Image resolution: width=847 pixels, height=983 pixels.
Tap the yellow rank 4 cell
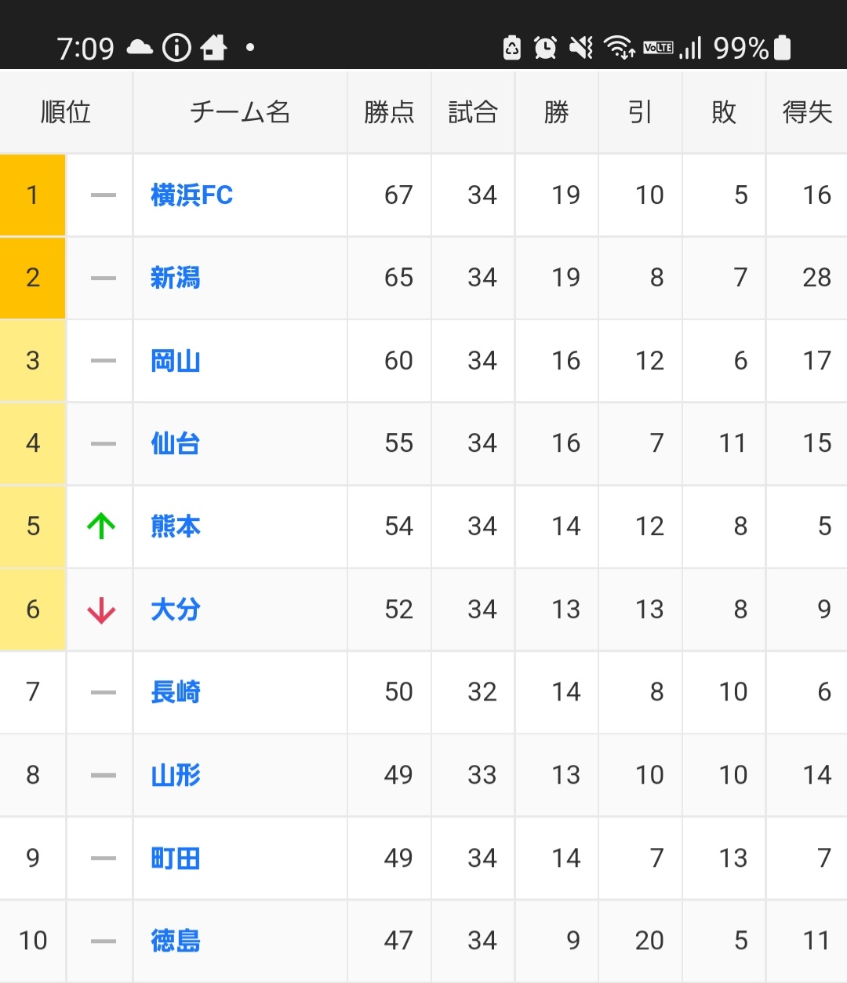pyautogui.click(x=32, y=443)
